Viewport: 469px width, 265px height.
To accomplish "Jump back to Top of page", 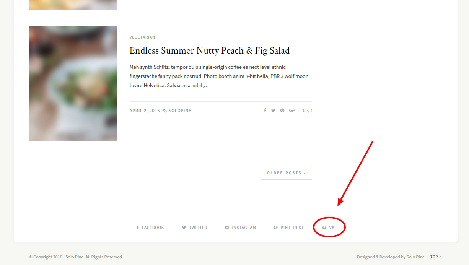I will tap(436, 257).
